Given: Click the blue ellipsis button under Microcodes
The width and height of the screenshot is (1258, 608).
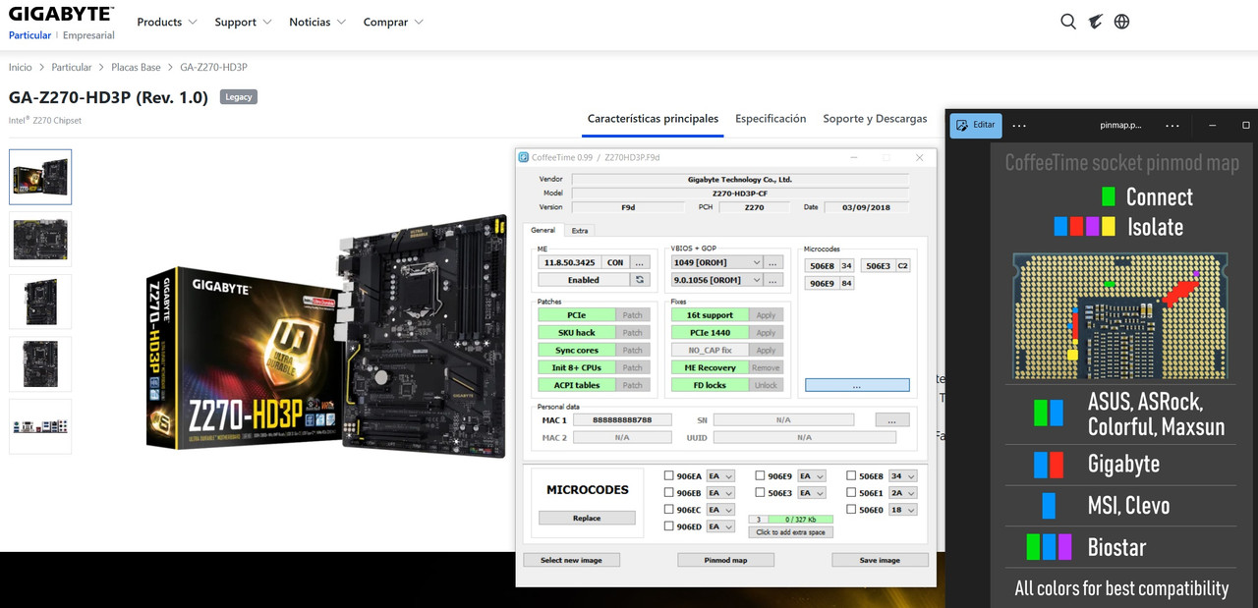Looking at the screenshot, I should click(857, 386).
